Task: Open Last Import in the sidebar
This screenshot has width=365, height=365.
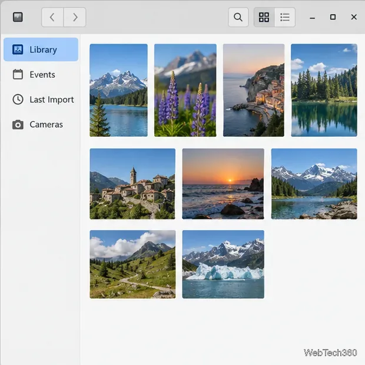Action: click(x=41, y=99)
